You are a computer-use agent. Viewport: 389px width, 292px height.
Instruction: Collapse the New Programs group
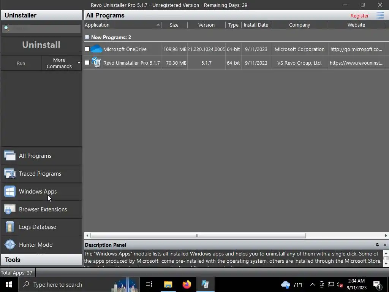click(x=87, y=37)
